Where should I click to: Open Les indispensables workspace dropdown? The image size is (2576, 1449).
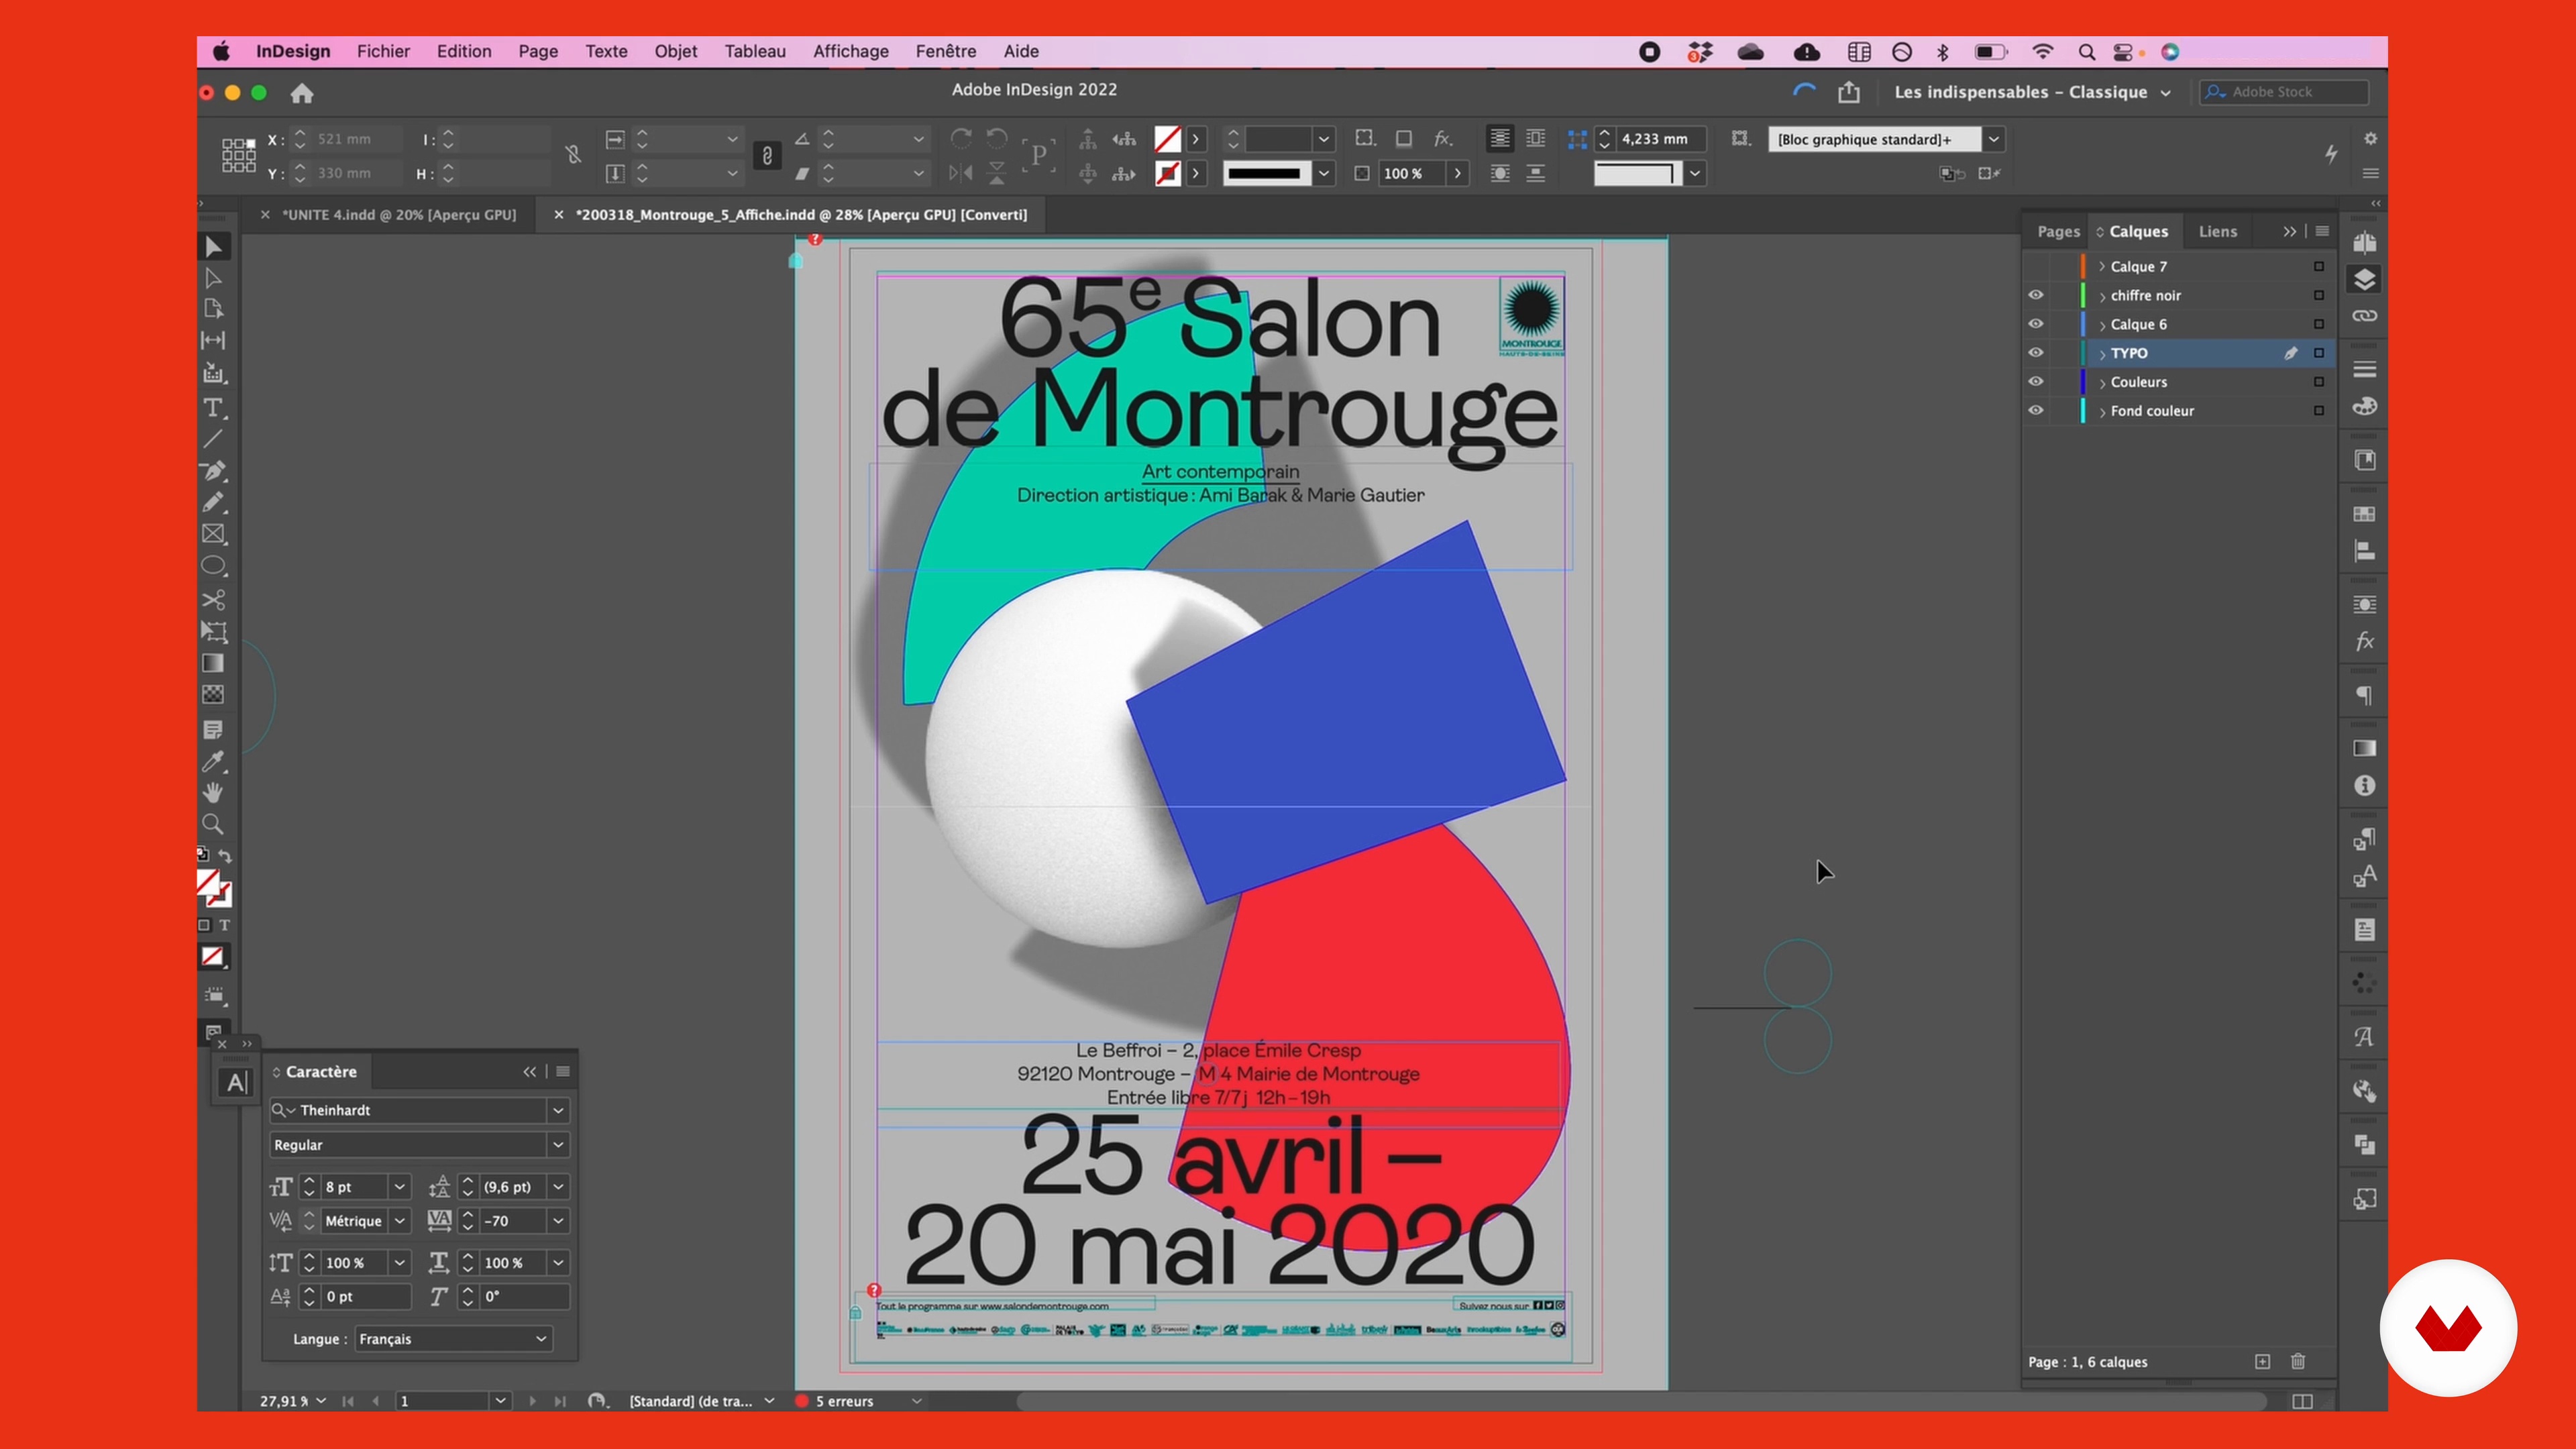tap(2032, 92)
